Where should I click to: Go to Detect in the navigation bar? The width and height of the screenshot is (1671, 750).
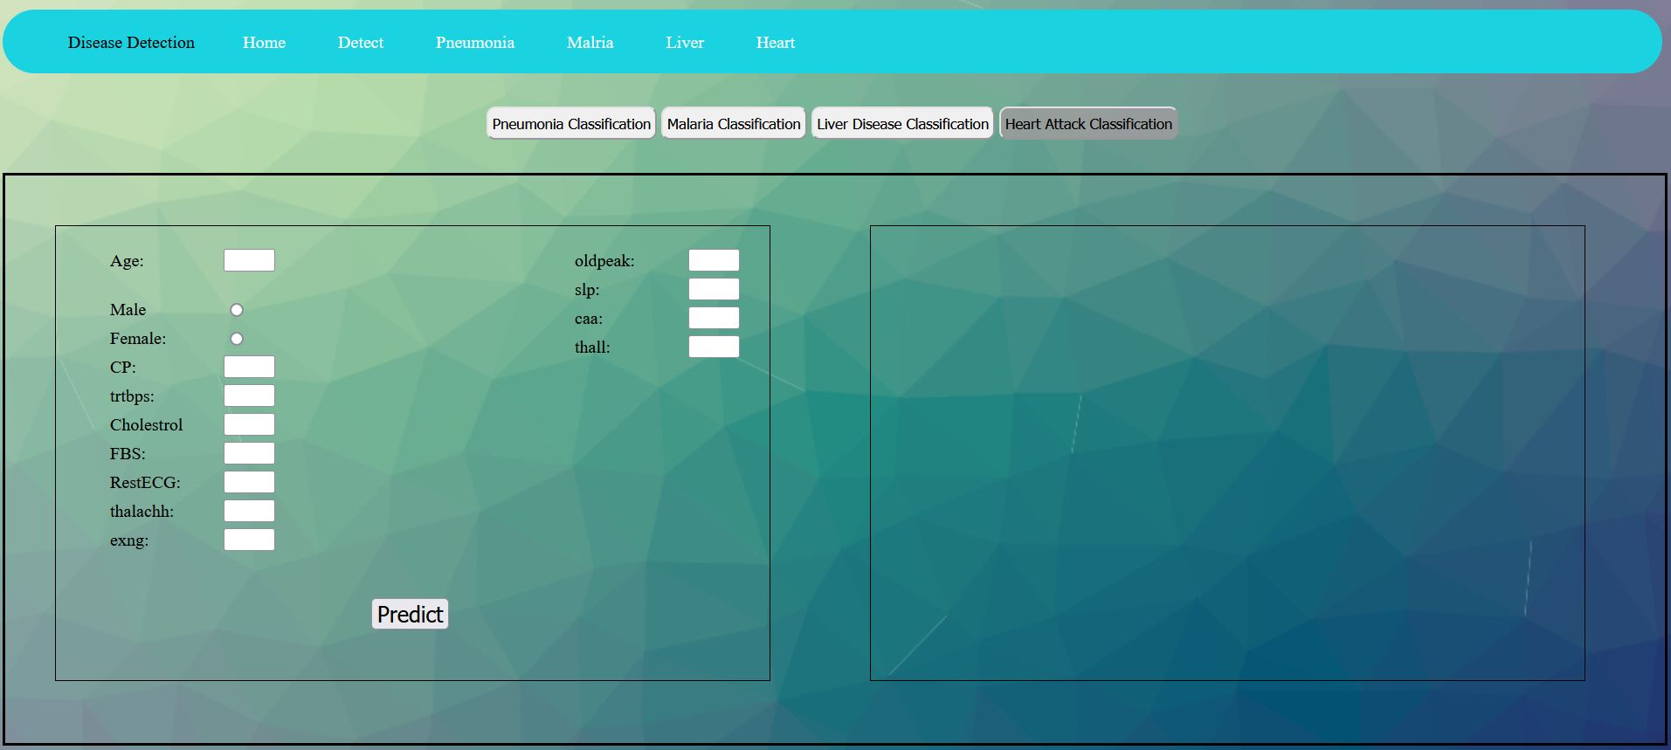pos(360,42)
